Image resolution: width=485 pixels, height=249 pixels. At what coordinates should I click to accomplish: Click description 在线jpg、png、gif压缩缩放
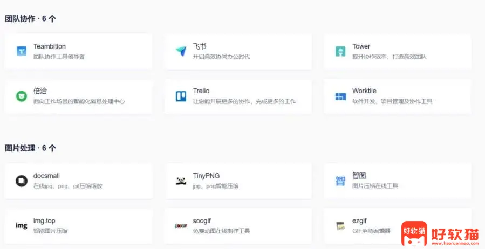(68, 186)
